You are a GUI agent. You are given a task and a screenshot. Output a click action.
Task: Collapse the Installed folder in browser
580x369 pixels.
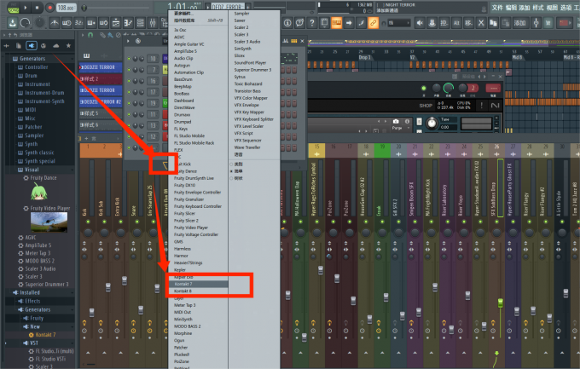click(x=30, y=292)
